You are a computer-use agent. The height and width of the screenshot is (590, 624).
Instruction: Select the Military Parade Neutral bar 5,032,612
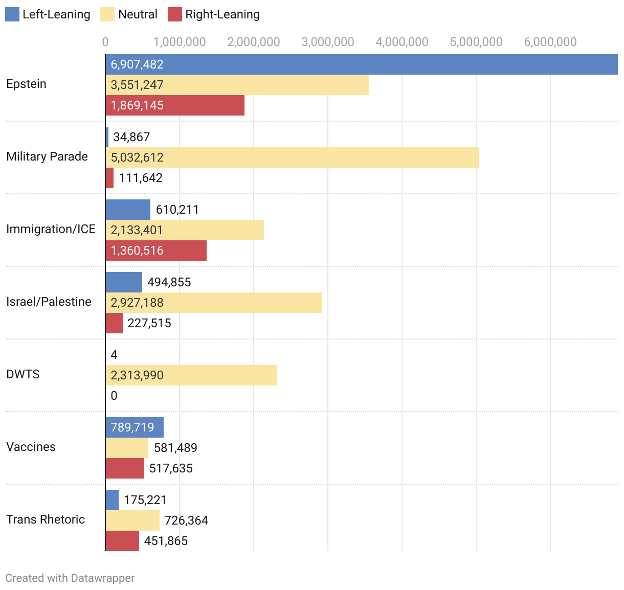[x=292, y=157]
